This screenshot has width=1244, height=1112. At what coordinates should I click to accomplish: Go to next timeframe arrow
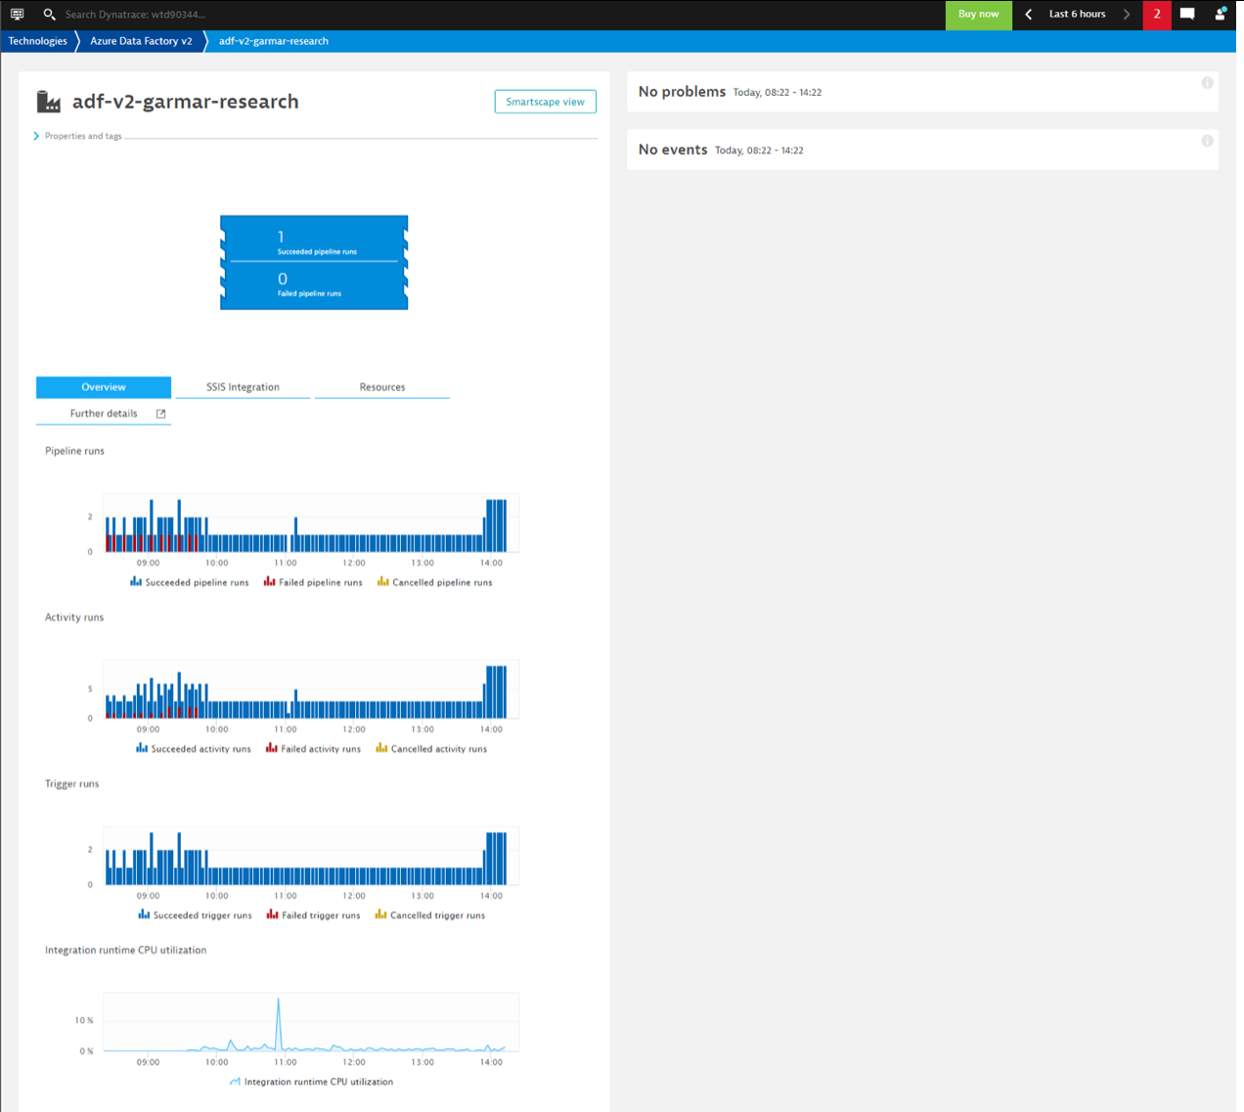[1127, 15]
